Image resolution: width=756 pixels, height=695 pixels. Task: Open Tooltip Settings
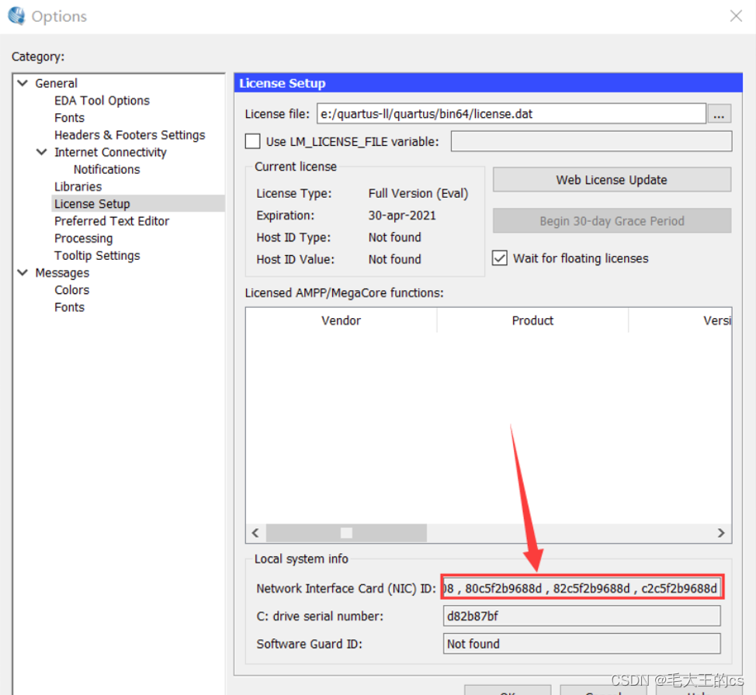coord(96,255)
